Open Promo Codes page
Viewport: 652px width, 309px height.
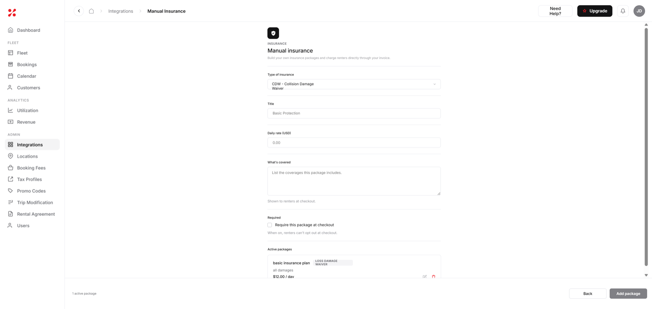point(32,191)
